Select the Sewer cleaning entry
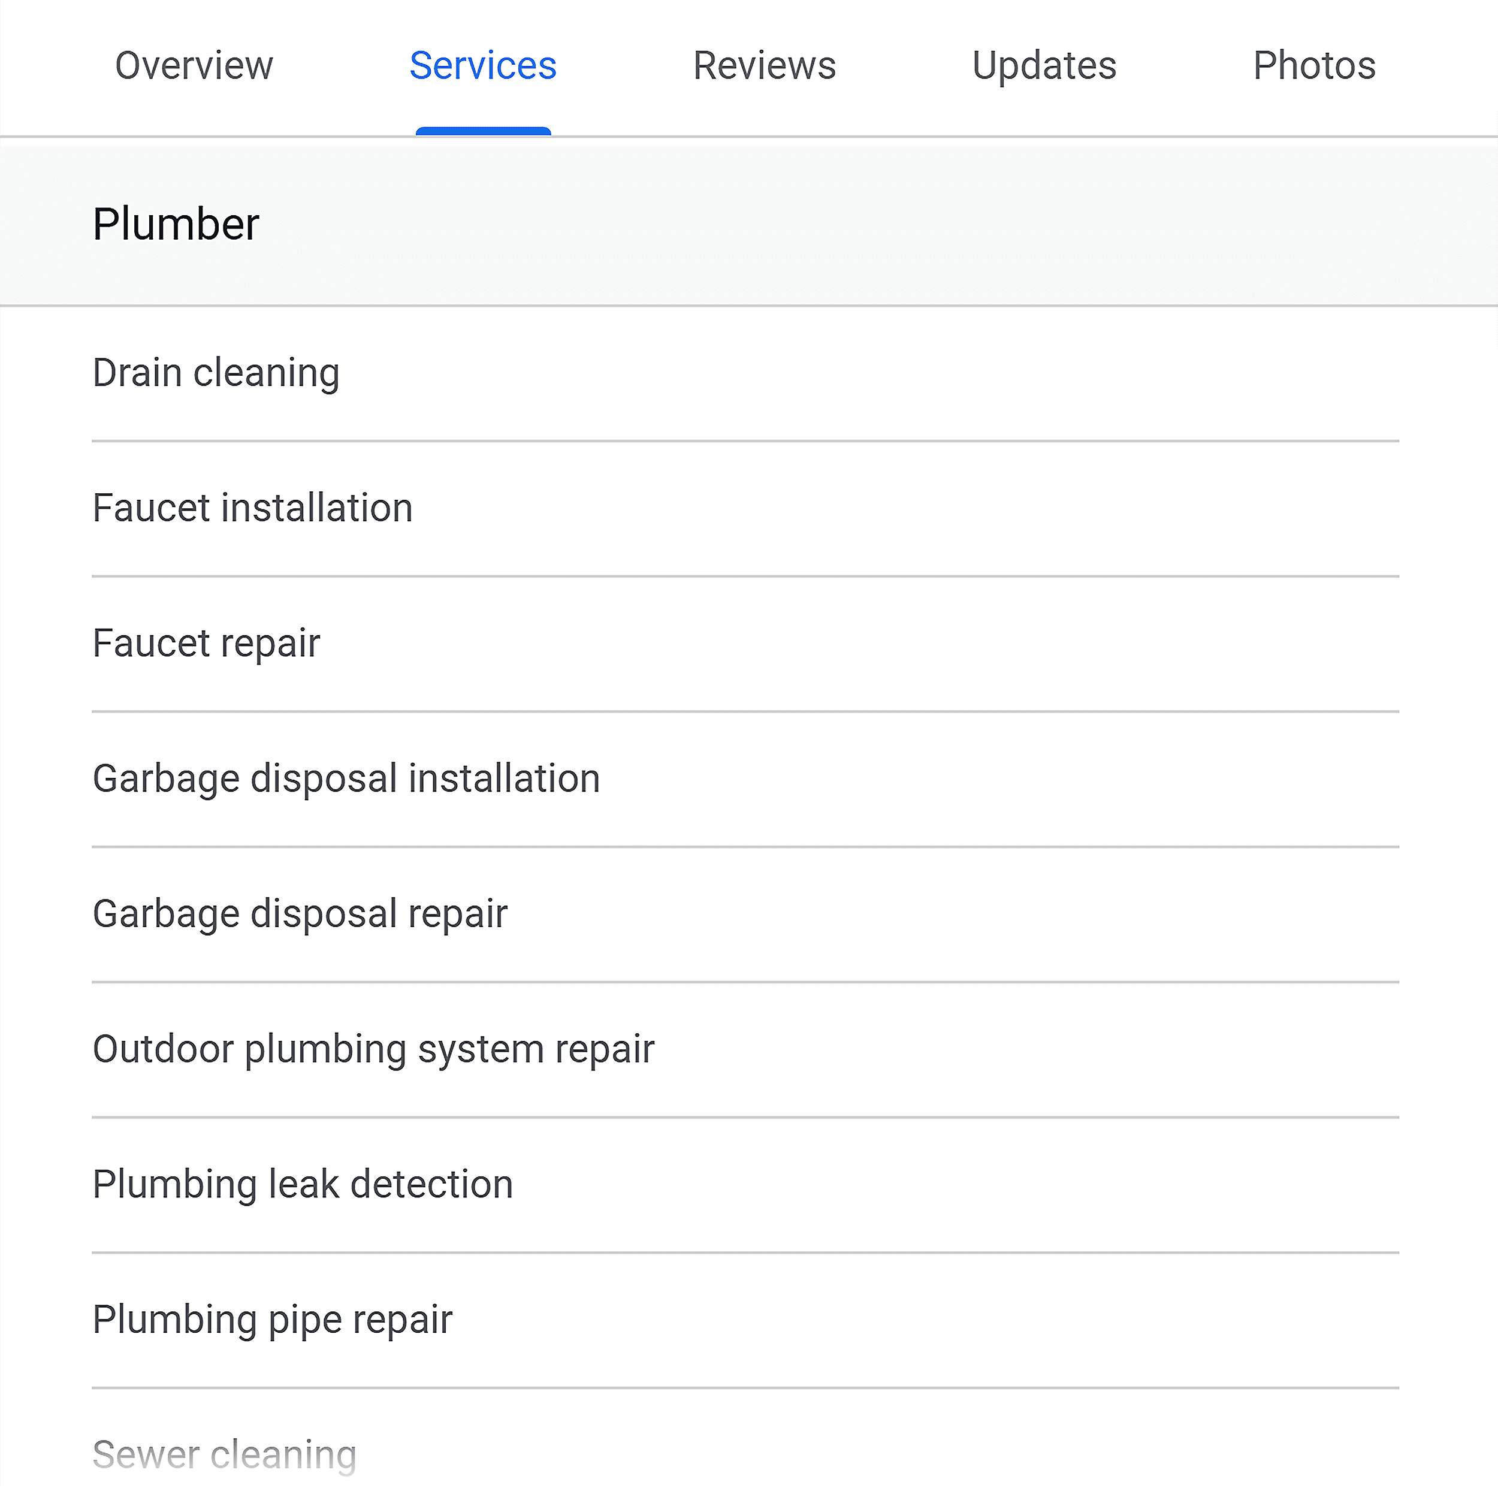 pyautogui.click(x=224, y=1454)
